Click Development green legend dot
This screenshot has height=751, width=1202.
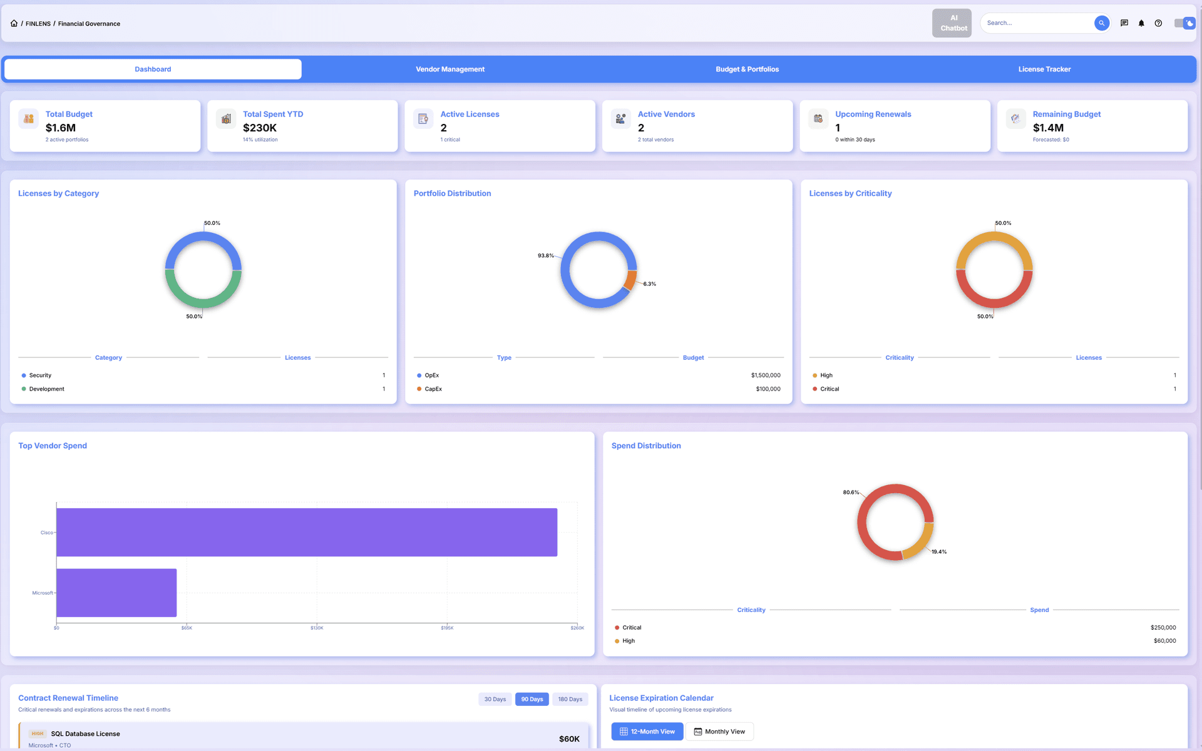click(x=24, y=389)
